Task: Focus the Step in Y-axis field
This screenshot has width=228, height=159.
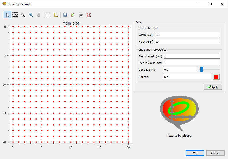Action: pos(191,63)
